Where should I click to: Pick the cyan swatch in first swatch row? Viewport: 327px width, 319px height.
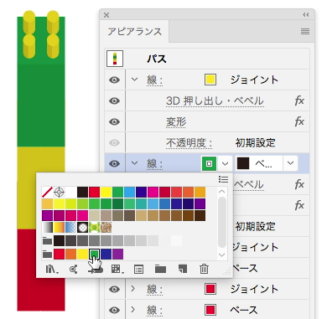[x=129, y=193]
